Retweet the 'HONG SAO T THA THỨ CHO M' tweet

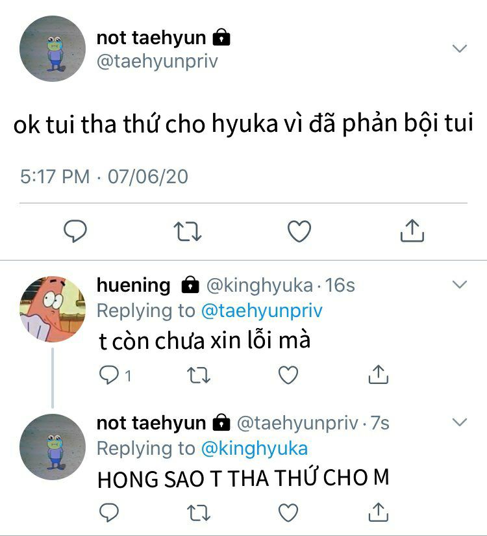(199, 513)
